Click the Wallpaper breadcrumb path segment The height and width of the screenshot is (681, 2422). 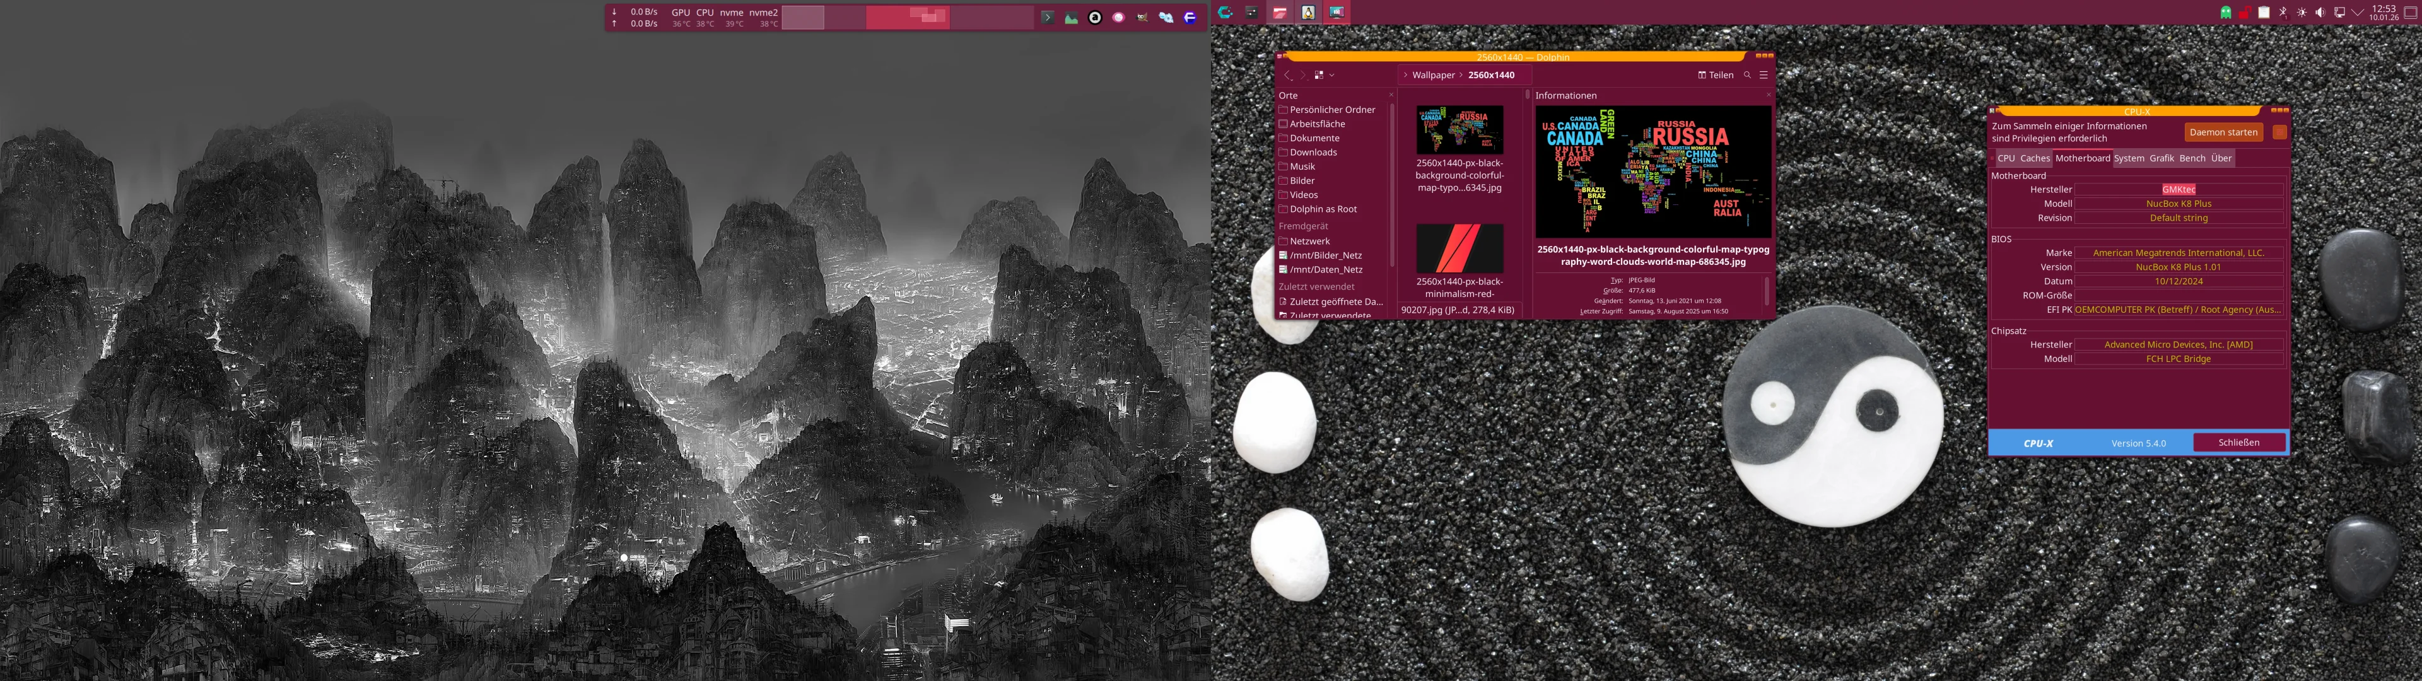coord(1433,75)
